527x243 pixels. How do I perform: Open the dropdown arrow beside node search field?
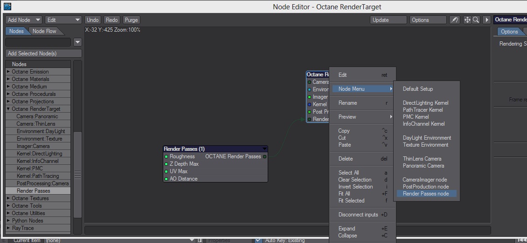pos(77,42)
